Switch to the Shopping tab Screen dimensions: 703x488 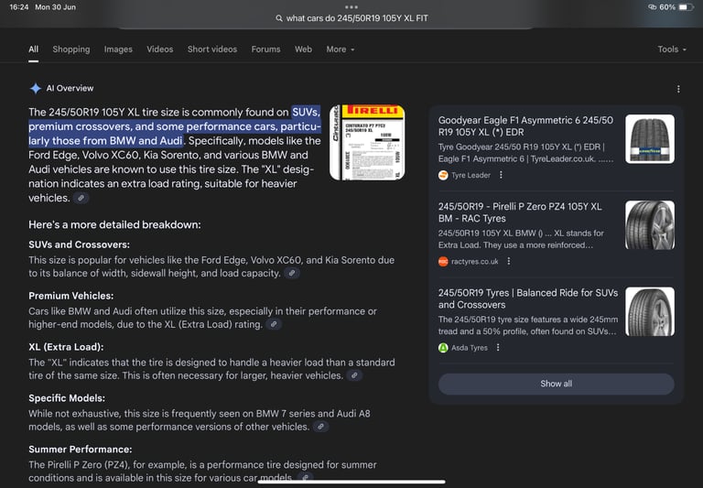[71, 49]
